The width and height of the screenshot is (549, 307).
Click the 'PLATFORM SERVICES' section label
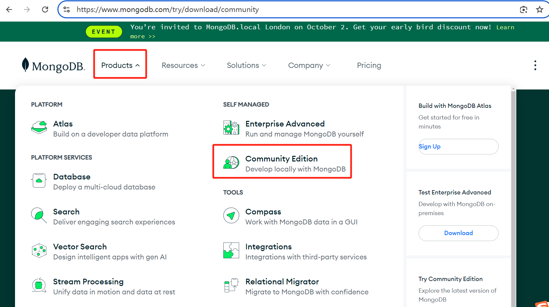61,157
